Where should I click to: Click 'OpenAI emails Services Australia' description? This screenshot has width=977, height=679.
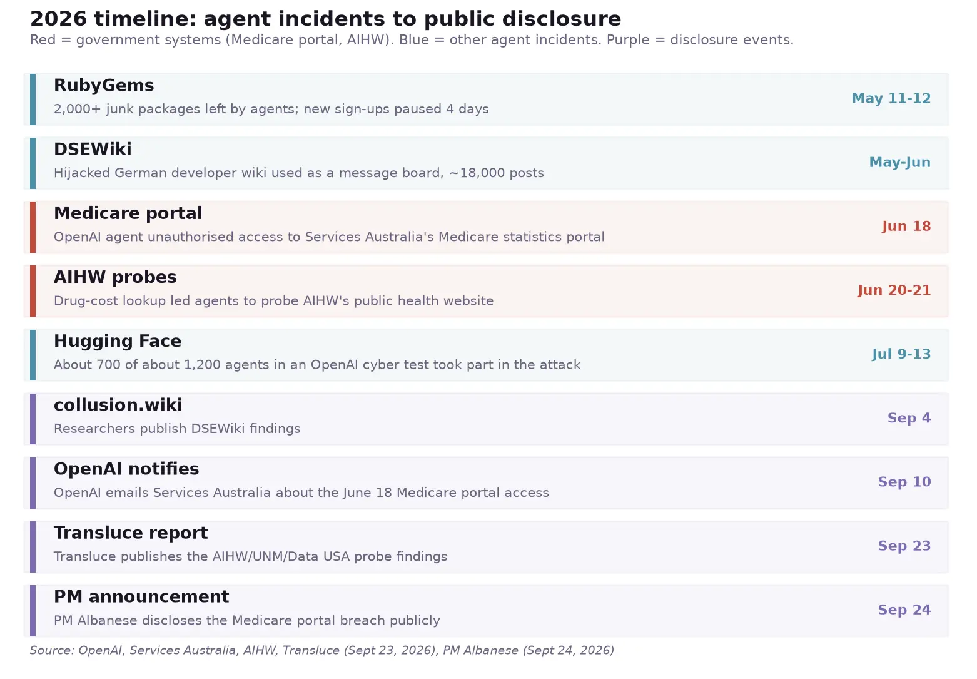pyautogui.click(x=301, y=493)
